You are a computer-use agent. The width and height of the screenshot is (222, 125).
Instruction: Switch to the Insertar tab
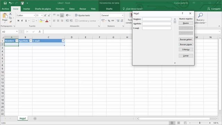click(x=27, y=9)
